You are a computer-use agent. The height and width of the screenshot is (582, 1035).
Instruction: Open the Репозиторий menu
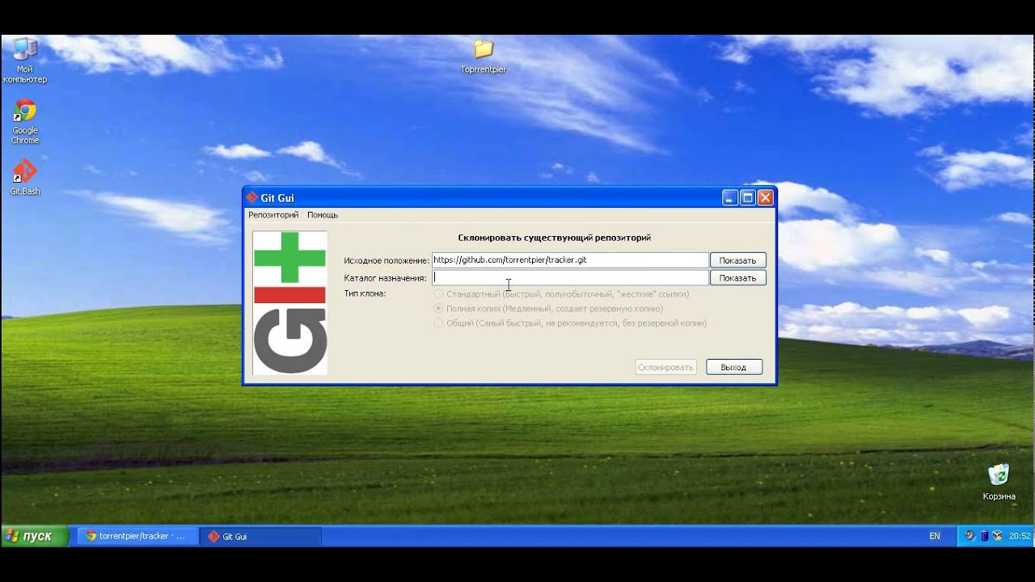(273, 215)
